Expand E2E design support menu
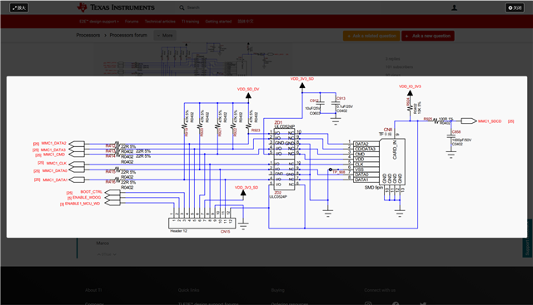Image resolution: width=533 pixels, height=305 pixels. 99,22
